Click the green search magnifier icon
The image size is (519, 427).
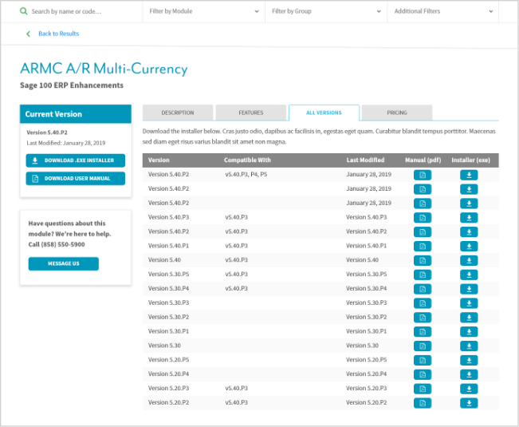(23, 11)
